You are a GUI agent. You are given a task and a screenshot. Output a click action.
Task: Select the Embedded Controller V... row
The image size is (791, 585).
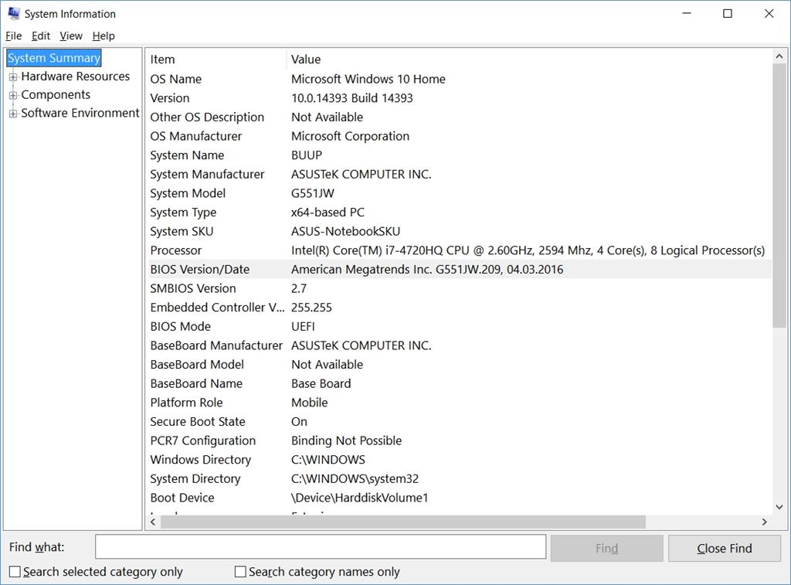click(x=459, y=308)
